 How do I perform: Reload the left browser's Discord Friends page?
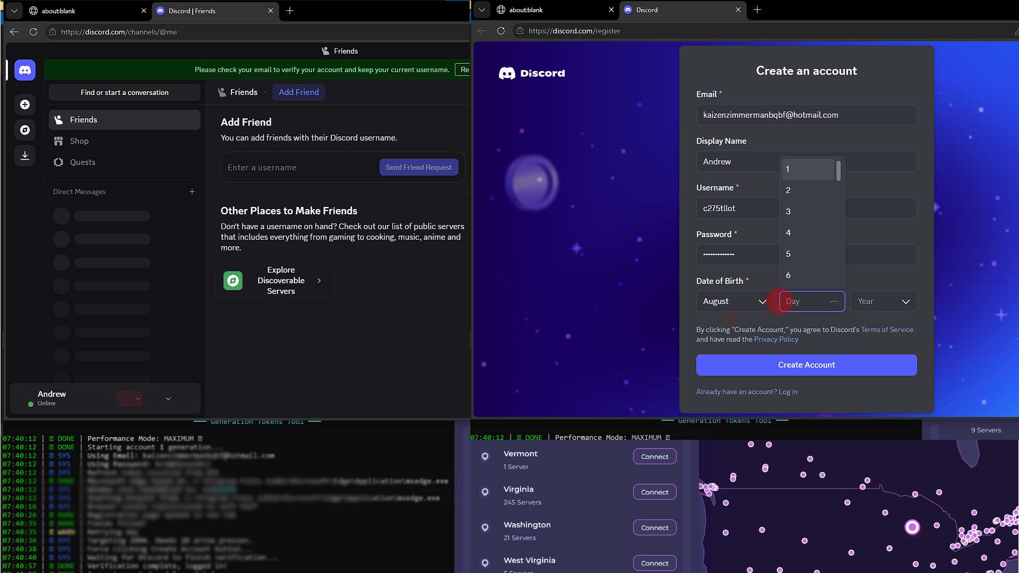tap(33, 32)
